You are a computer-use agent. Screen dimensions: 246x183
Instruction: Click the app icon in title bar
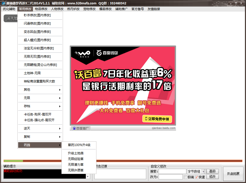(x=3, y=3)
